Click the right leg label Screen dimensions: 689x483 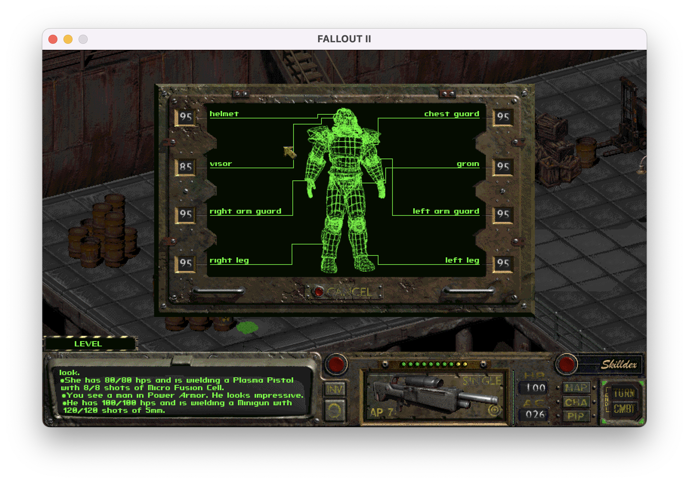[229, 260]
